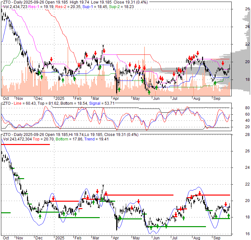
Task: Click the 40 level label on oscillator axis
Action: click(x=247, y=120)
